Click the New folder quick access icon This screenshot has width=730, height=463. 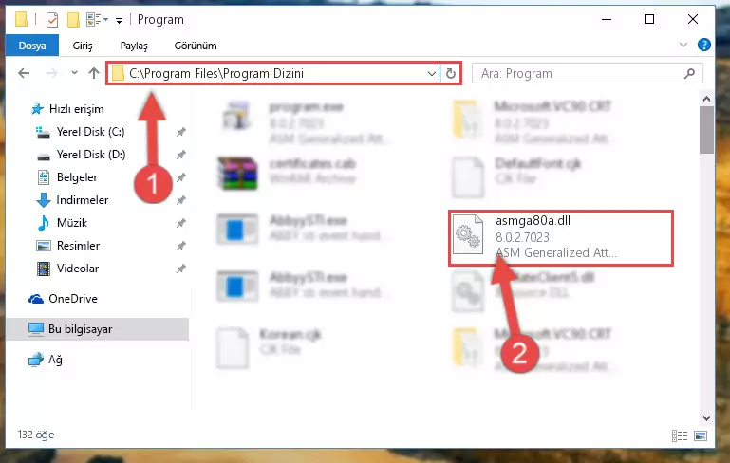click(x=73, y=20)
